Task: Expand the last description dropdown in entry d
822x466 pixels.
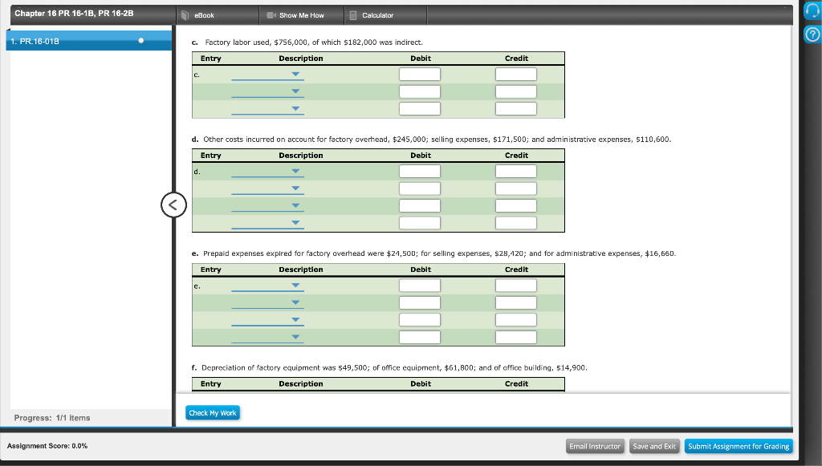Action: pyautogui.click(x=295, y=222)
